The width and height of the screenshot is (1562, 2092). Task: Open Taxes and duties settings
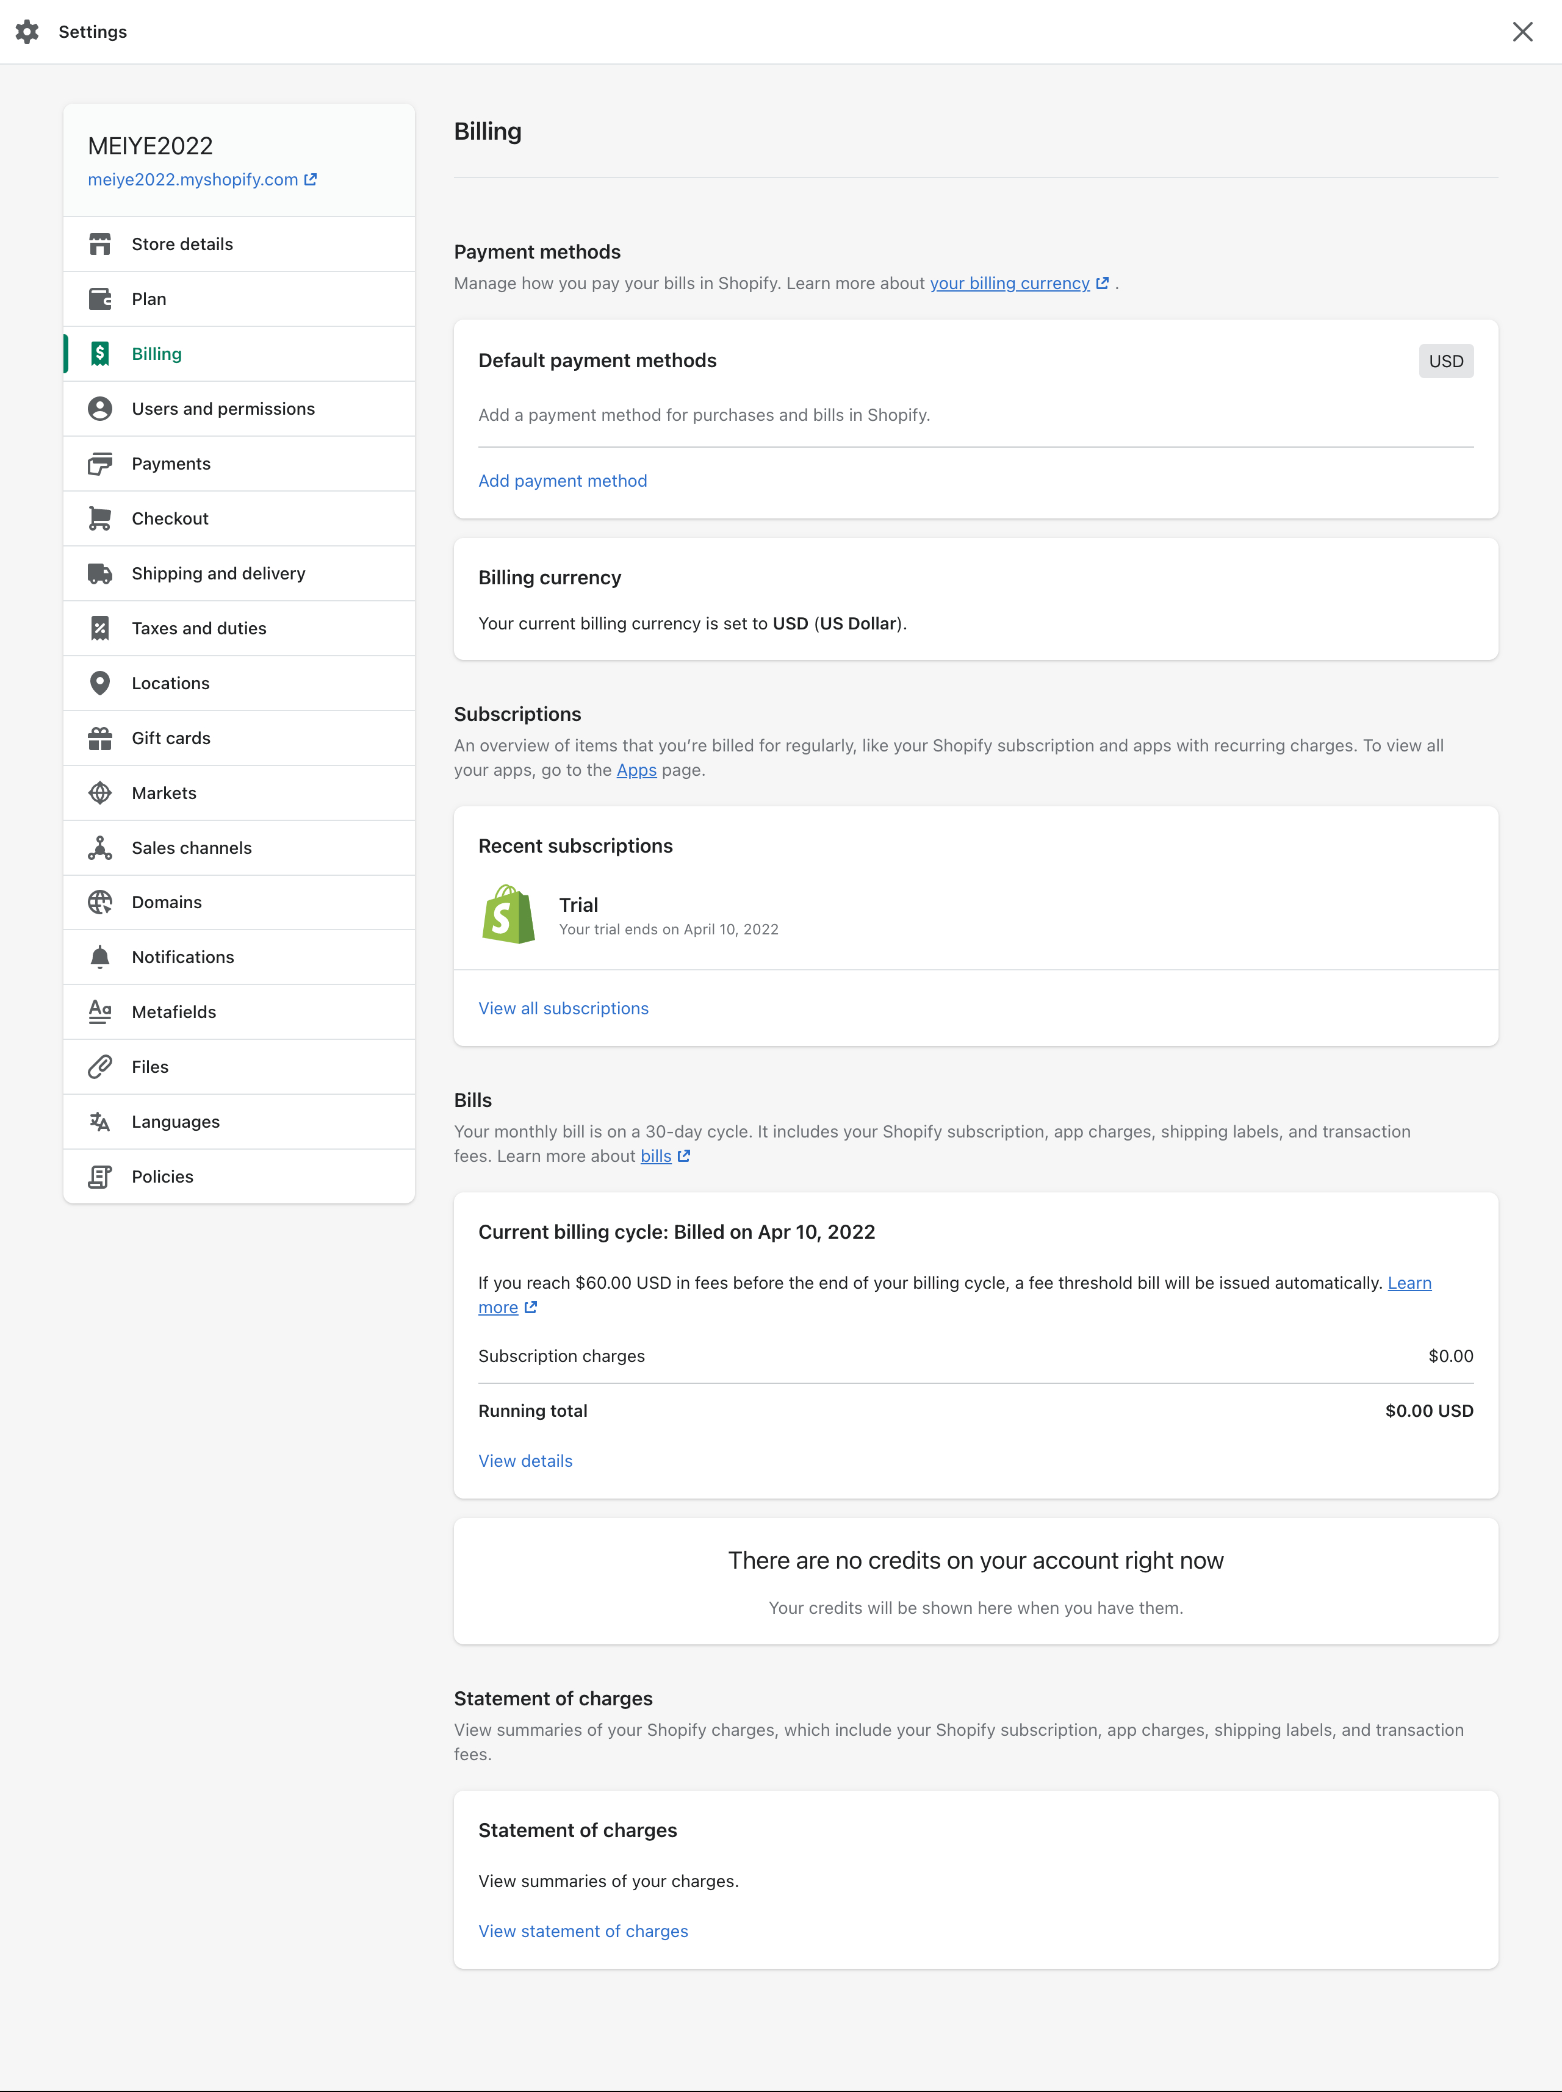[239, 628]
